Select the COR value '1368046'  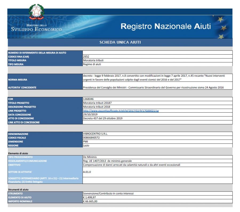(88, 99)
